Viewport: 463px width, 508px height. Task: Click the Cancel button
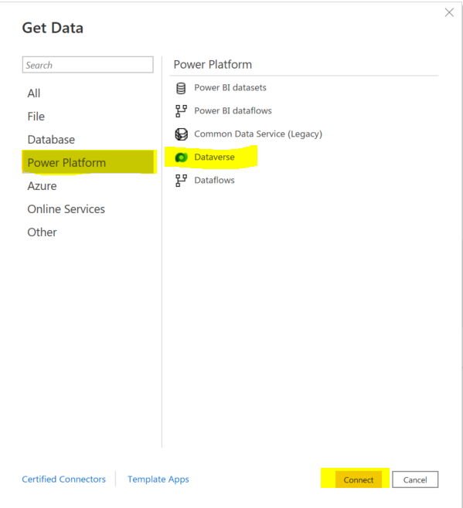coord(415,479)
